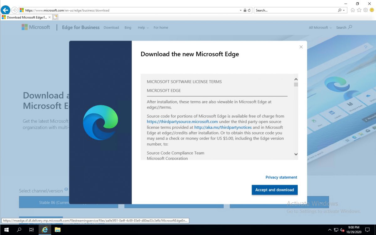
Task: Click the license terms scrollbar thumb
Action: 296,84
